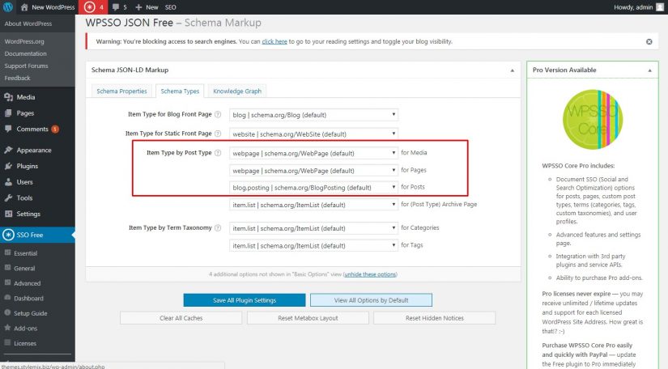Viewport: 668px width, 369px height.
Task: Open SSO notifications icon with count 4
Action: 93,6
